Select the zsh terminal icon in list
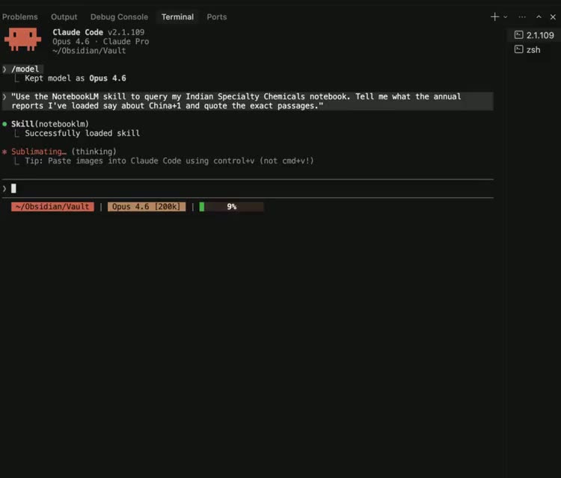Image resolution: width=561 pixels, height=478 pixels. click(519, 49)
